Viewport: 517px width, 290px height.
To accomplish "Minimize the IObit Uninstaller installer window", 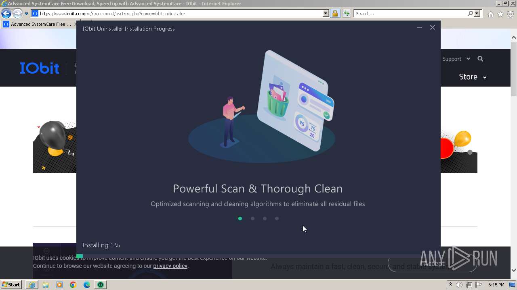I will click(x=419, y=27).
